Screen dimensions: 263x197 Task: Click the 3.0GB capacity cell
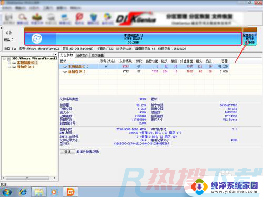coord(224,71)
